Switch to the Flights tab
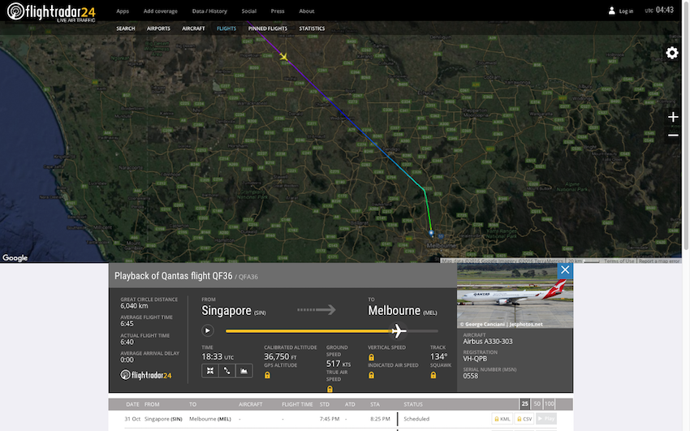The image size is (690, 431). click(226, 28)
